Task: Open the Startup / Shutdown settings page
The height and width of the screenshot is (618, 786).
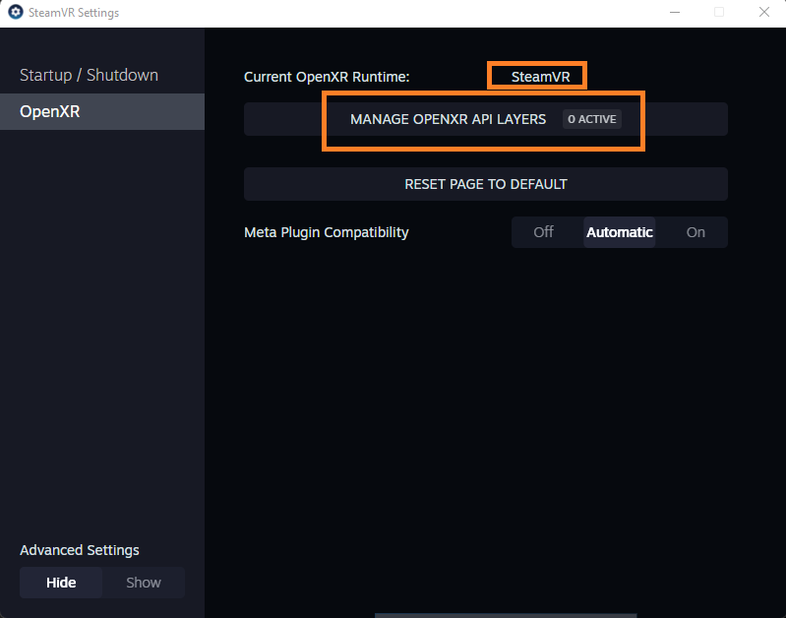Action: pyautogui.click(x=89, y=76)
